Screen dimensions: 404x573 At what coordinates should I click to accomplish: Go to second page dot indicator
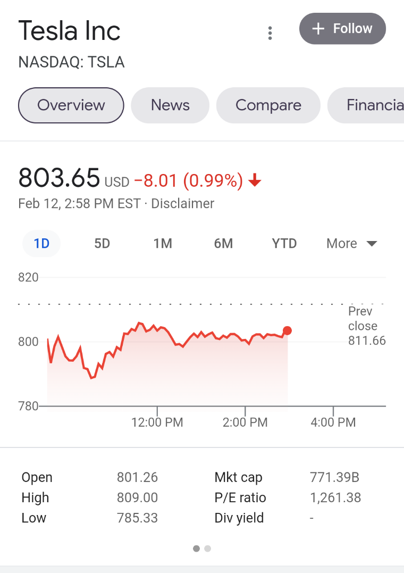(207, 549)
